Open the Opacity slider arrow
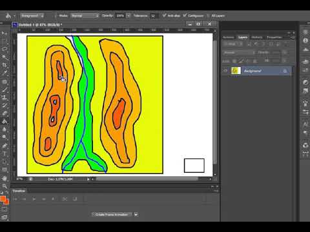 pos(129,15)
